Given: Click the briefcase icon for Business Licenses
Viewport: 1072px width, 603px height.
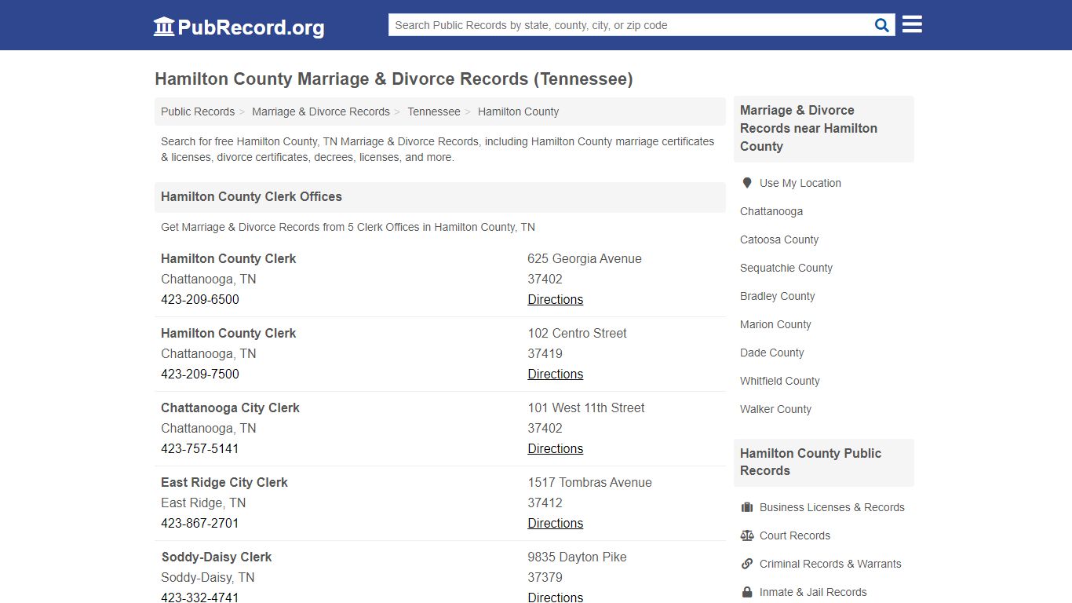Looking at the screenshot, I should [x=747, y=507].
